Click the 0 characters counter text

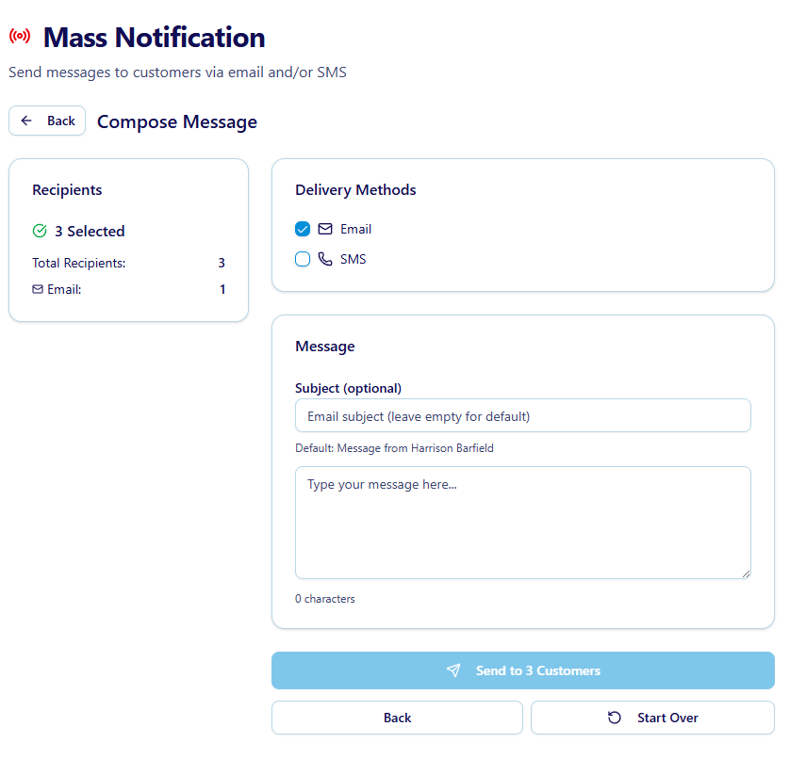(325, 599)
